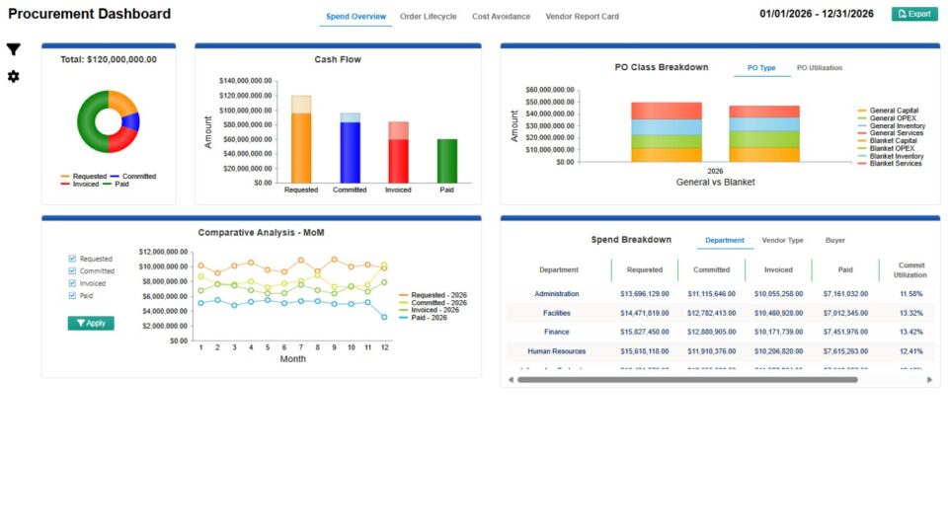Image resolution: width=948 pixels, height=530 pixels.
Task: Toggle the Committed checkbox
Action: [x=72, y=270]
